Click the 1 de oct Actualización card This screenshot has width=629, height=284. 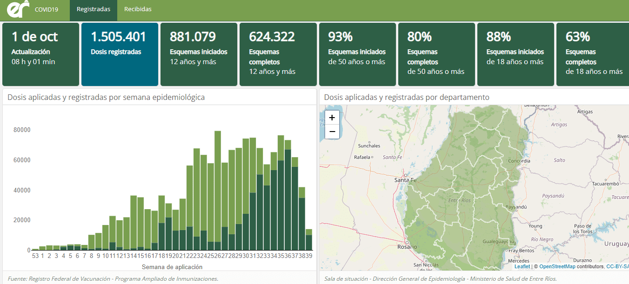pyautogui.click(x=40, y=54)
